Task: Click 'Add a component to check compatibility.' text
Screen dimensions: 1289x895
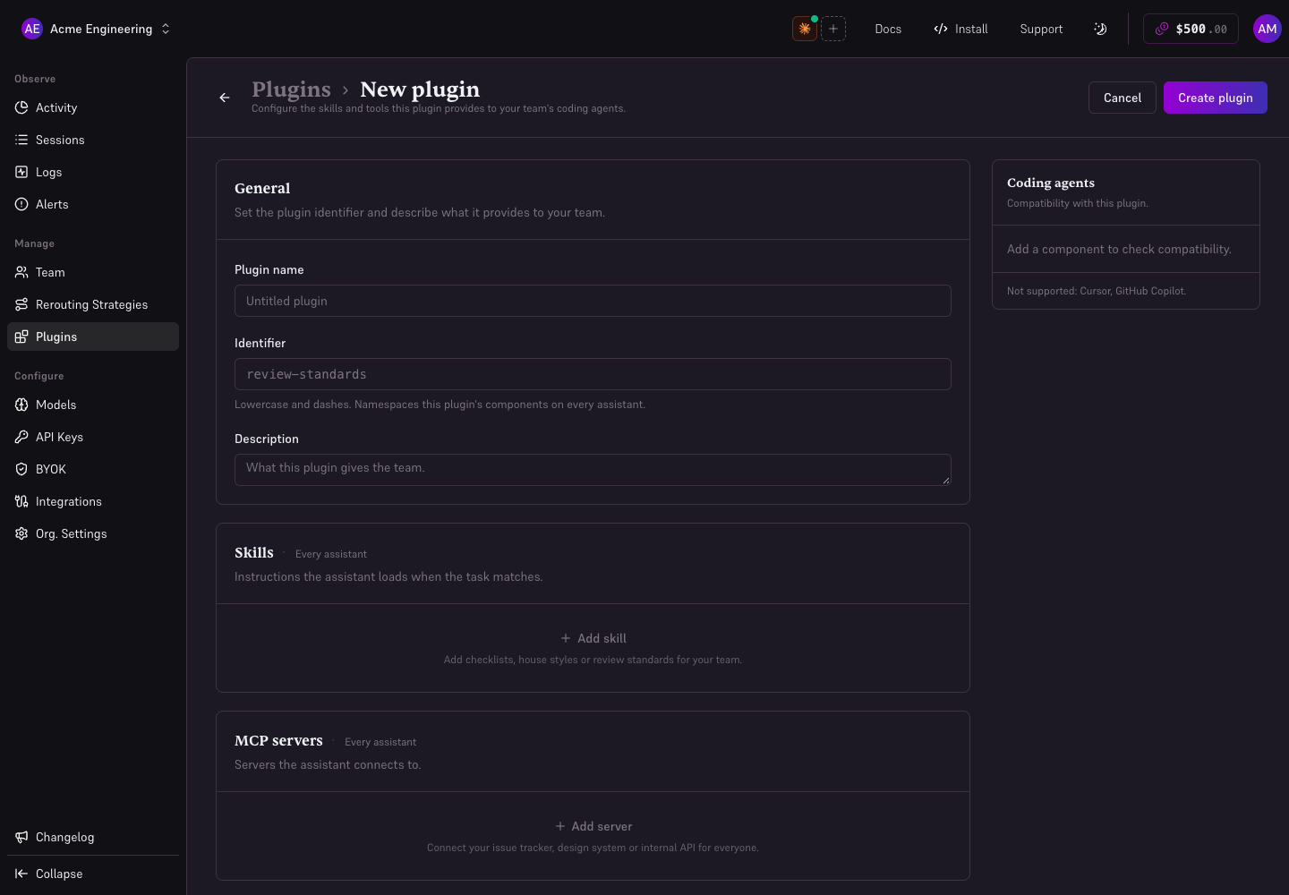Action: click(x=1119, y=249)
